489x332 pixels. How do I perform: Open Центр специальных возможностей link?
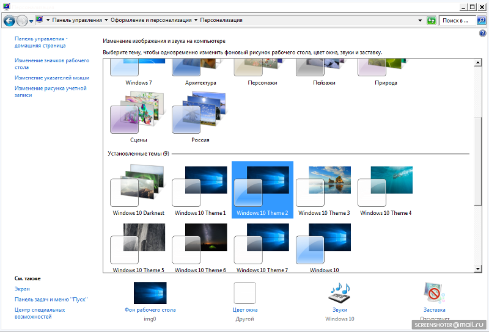click(x=40, y=313)
